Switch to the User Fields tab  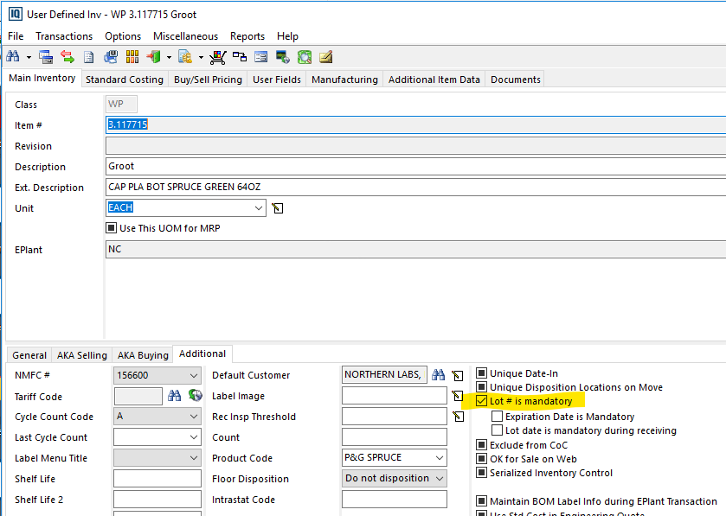point(277,80)
